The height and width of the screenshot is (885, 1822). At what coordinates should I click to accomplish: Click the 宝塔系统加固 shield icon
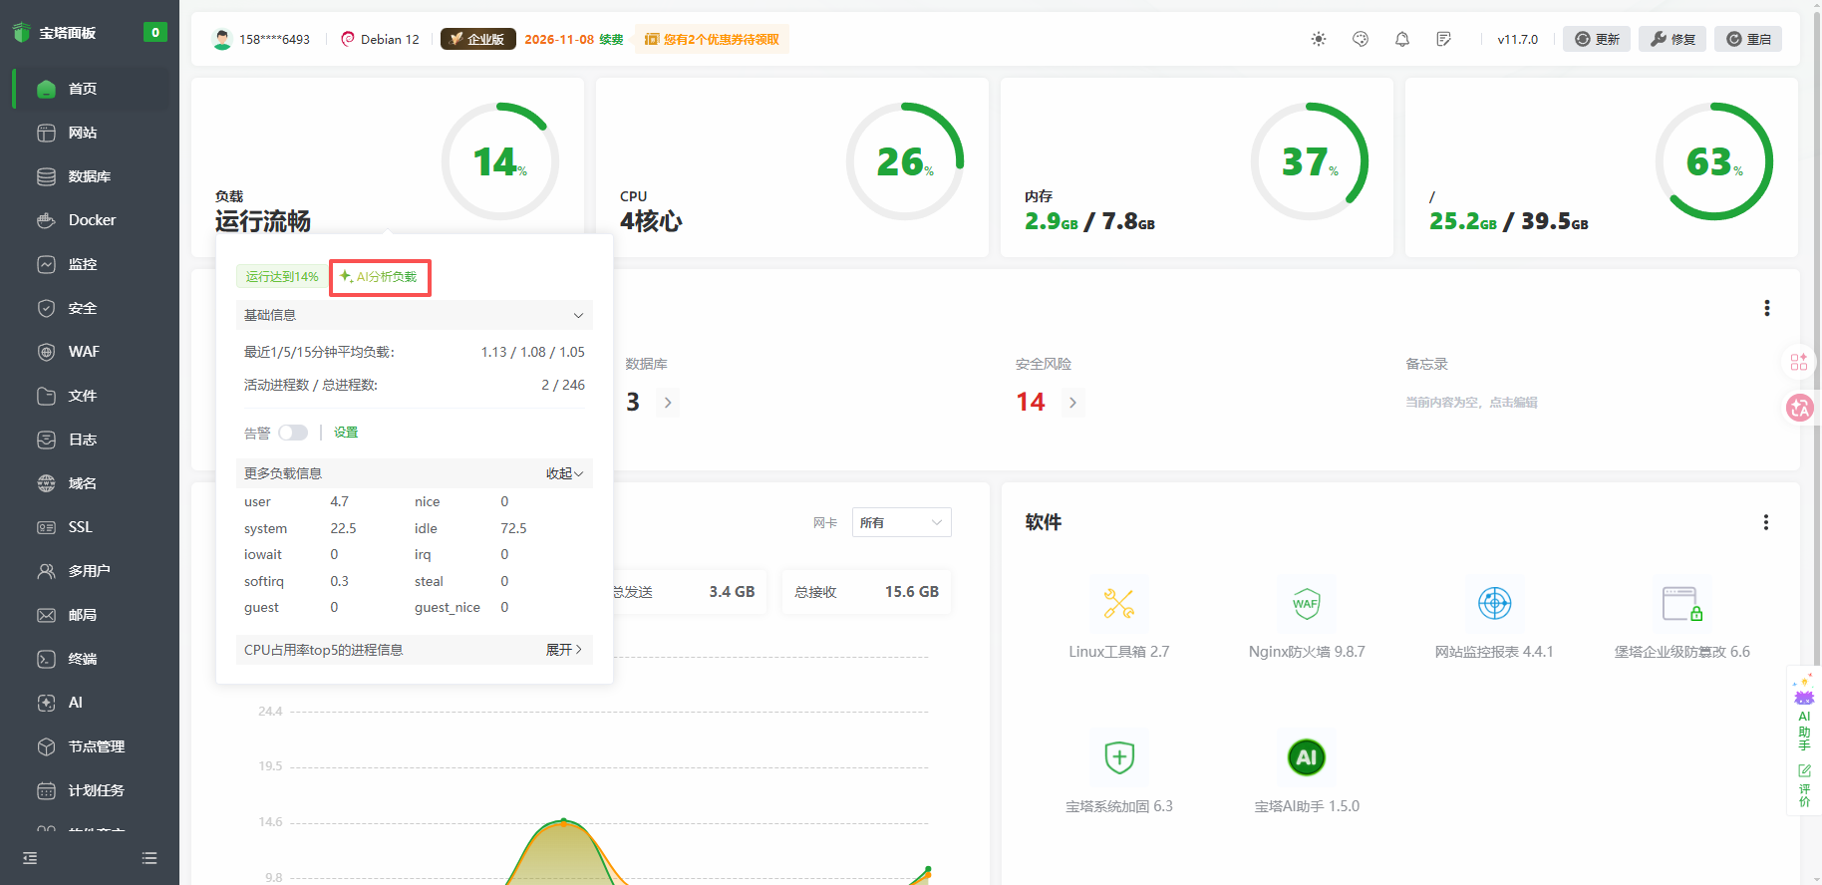coord(1118,757)
